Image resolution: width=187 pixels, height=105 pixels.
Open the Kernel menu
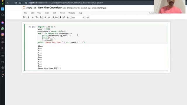[62, 13]
